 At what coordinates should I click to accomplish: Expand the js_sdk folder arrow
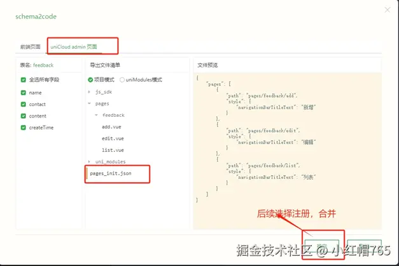tap(89, 92)
